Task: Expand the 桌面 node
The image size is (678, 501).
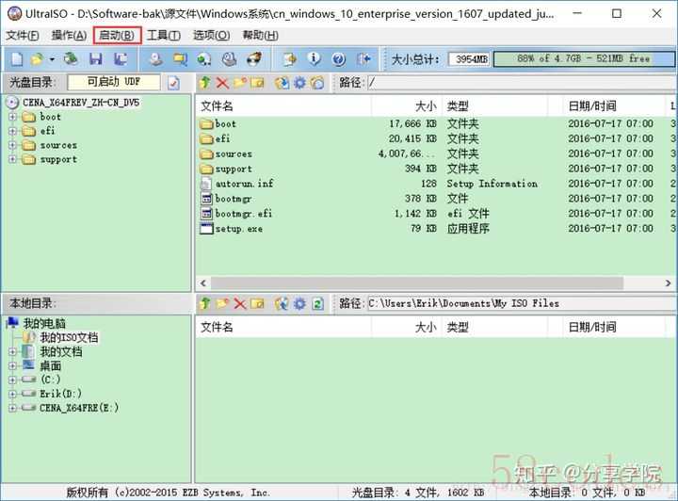Action: coord(12,366)
